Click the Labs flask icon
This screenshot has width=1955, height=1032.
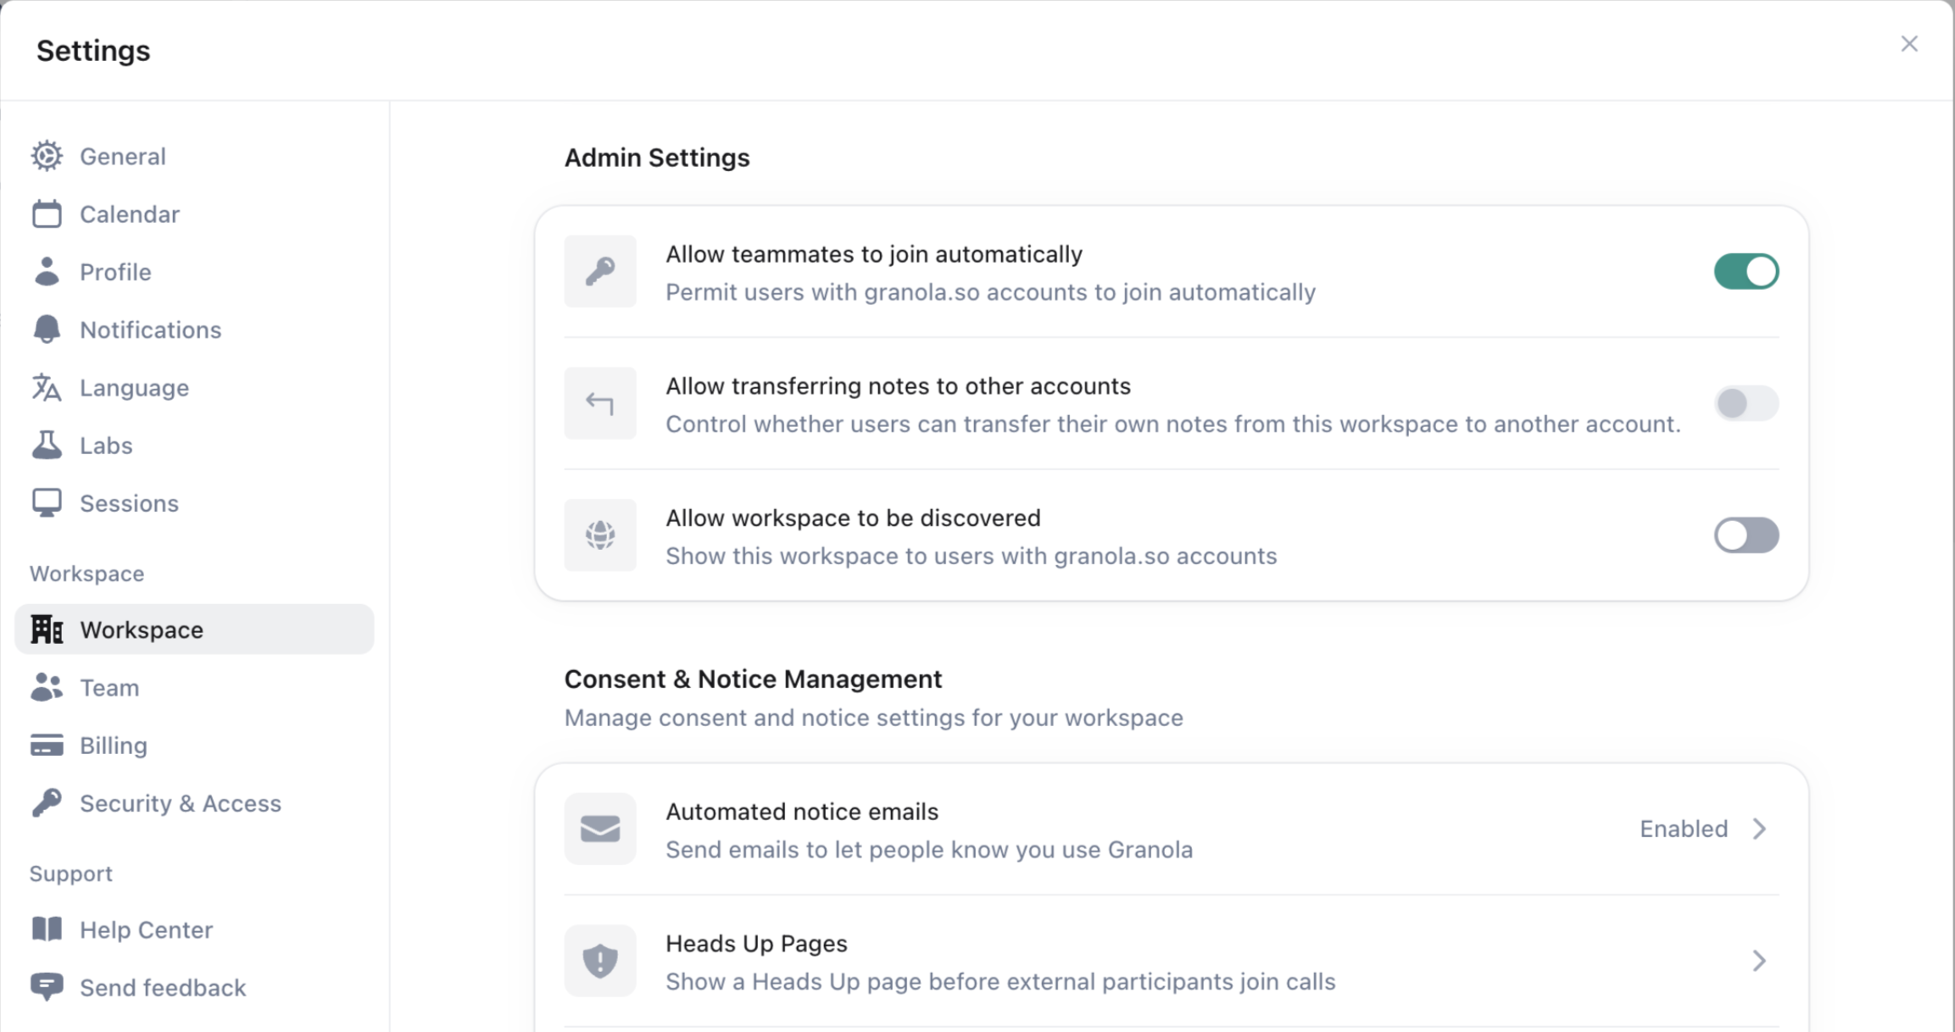(x=47, y=446)
